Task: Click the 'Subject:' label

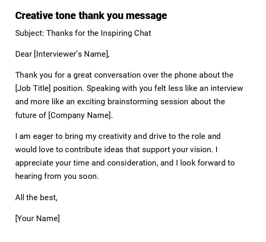Action: pyautogui.click(x=30, y=33)
